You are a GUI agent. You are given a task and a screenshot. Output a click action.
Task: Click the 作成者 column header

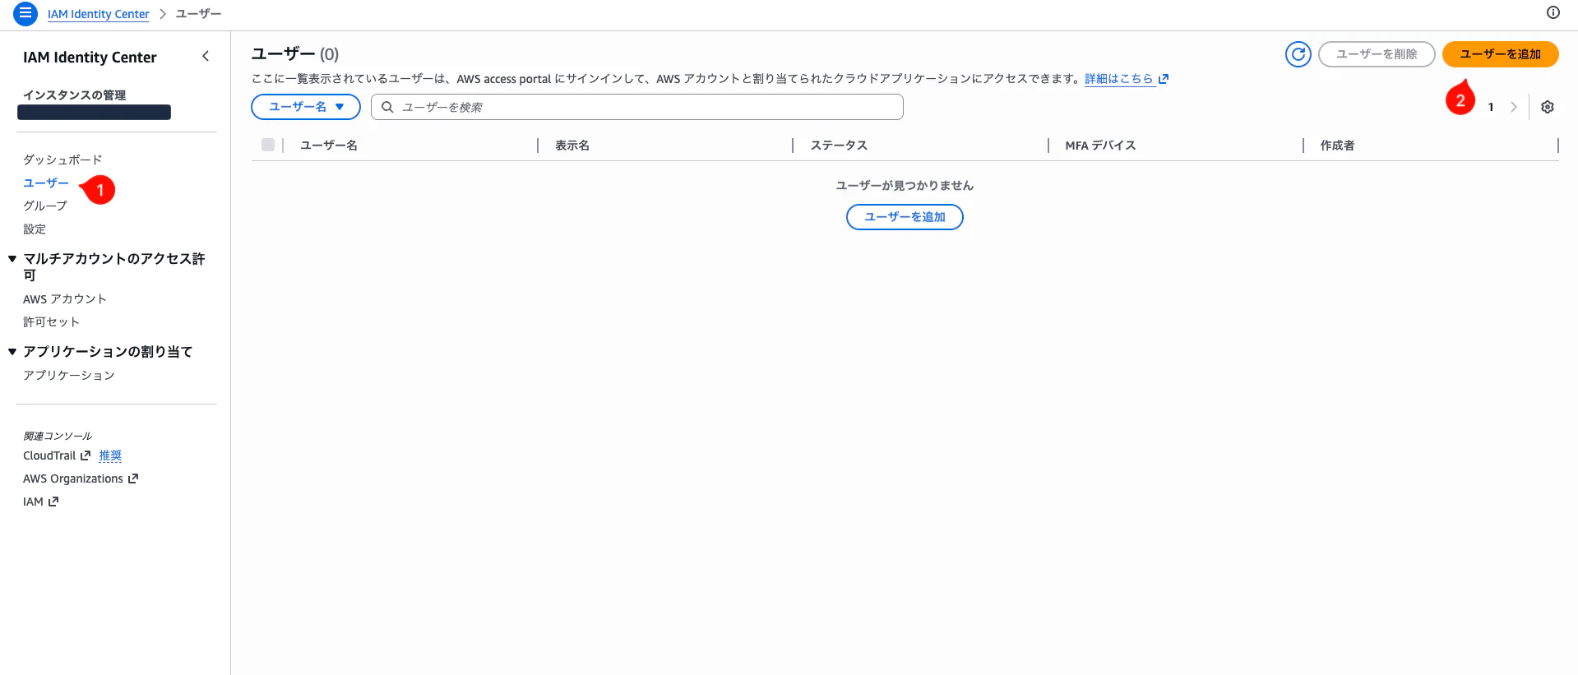pos(1337,145)
